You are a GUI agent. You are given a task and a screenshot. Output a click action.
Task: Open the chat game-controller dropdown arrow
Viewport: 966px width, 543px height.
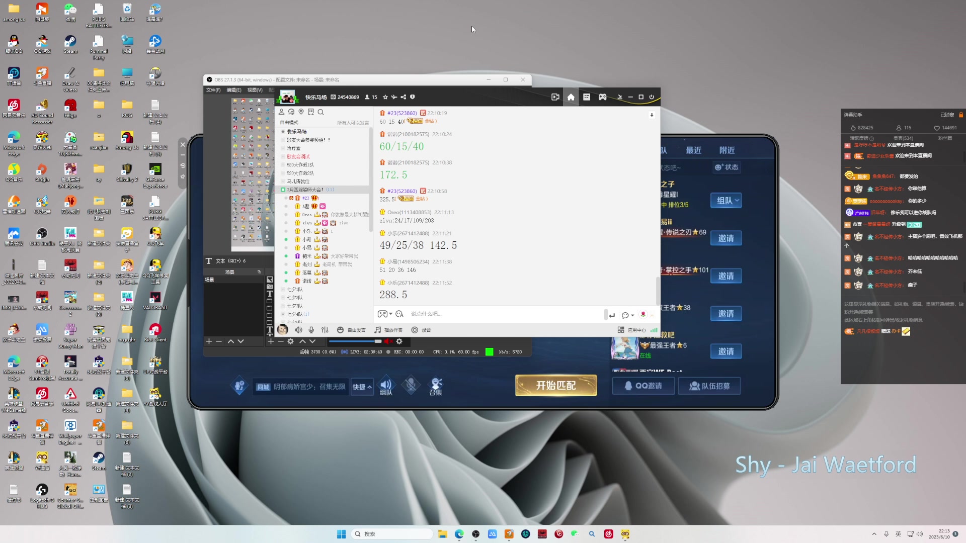pos(391,314)
